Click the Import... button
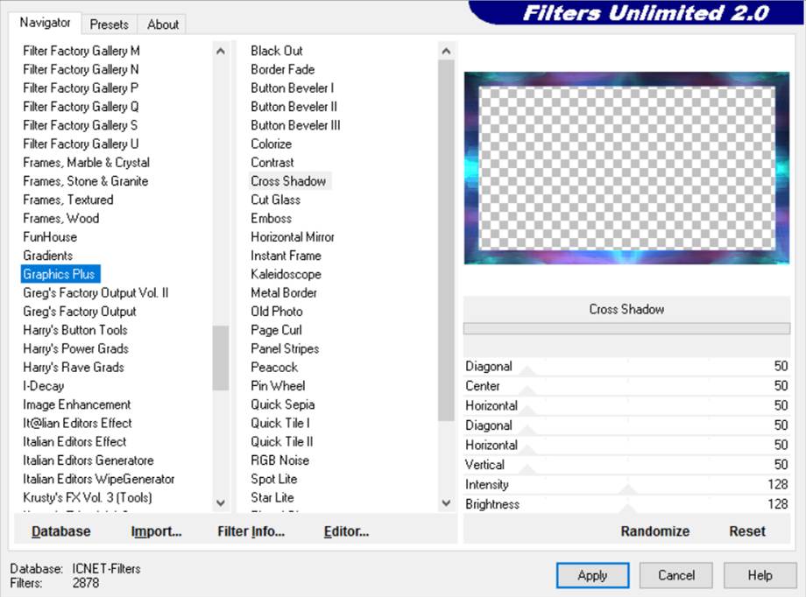 click(156, 531)
